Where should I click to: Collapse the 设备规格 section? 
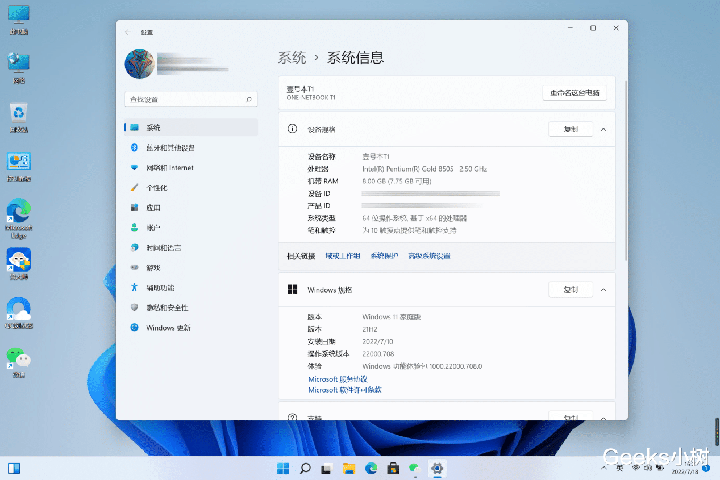pyautogui.click(x=604, y=129)
